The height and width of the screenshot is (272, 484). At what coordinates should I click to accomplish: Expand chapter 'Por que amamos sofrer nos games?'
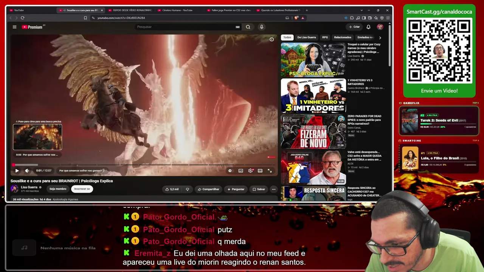(82, 171)
